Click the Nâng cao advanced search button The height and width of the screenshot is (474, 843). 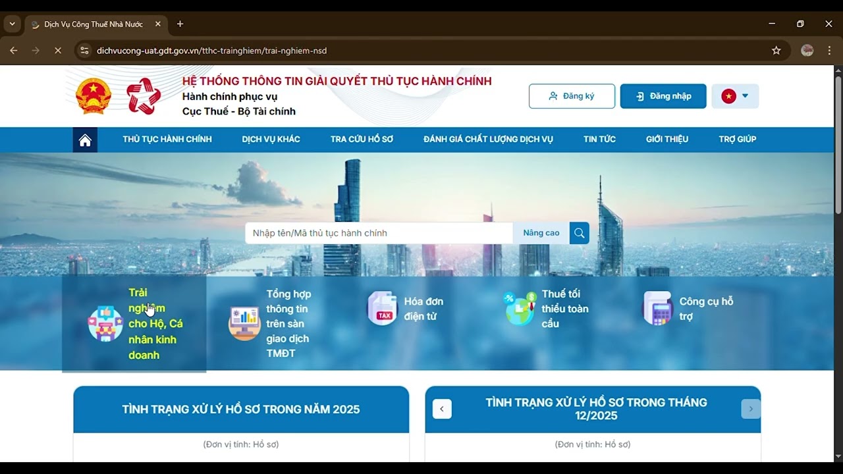click(541, 233)
